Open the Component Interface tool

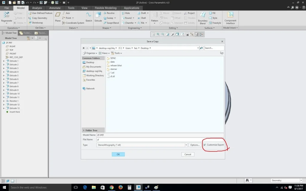(230, 18)
